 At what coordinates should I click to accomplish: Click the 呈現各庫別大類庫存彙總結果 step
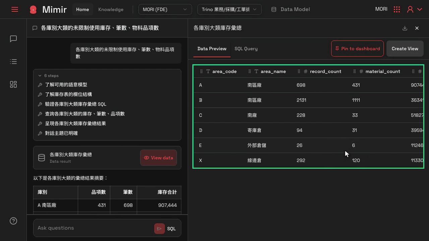pos(75,124)
